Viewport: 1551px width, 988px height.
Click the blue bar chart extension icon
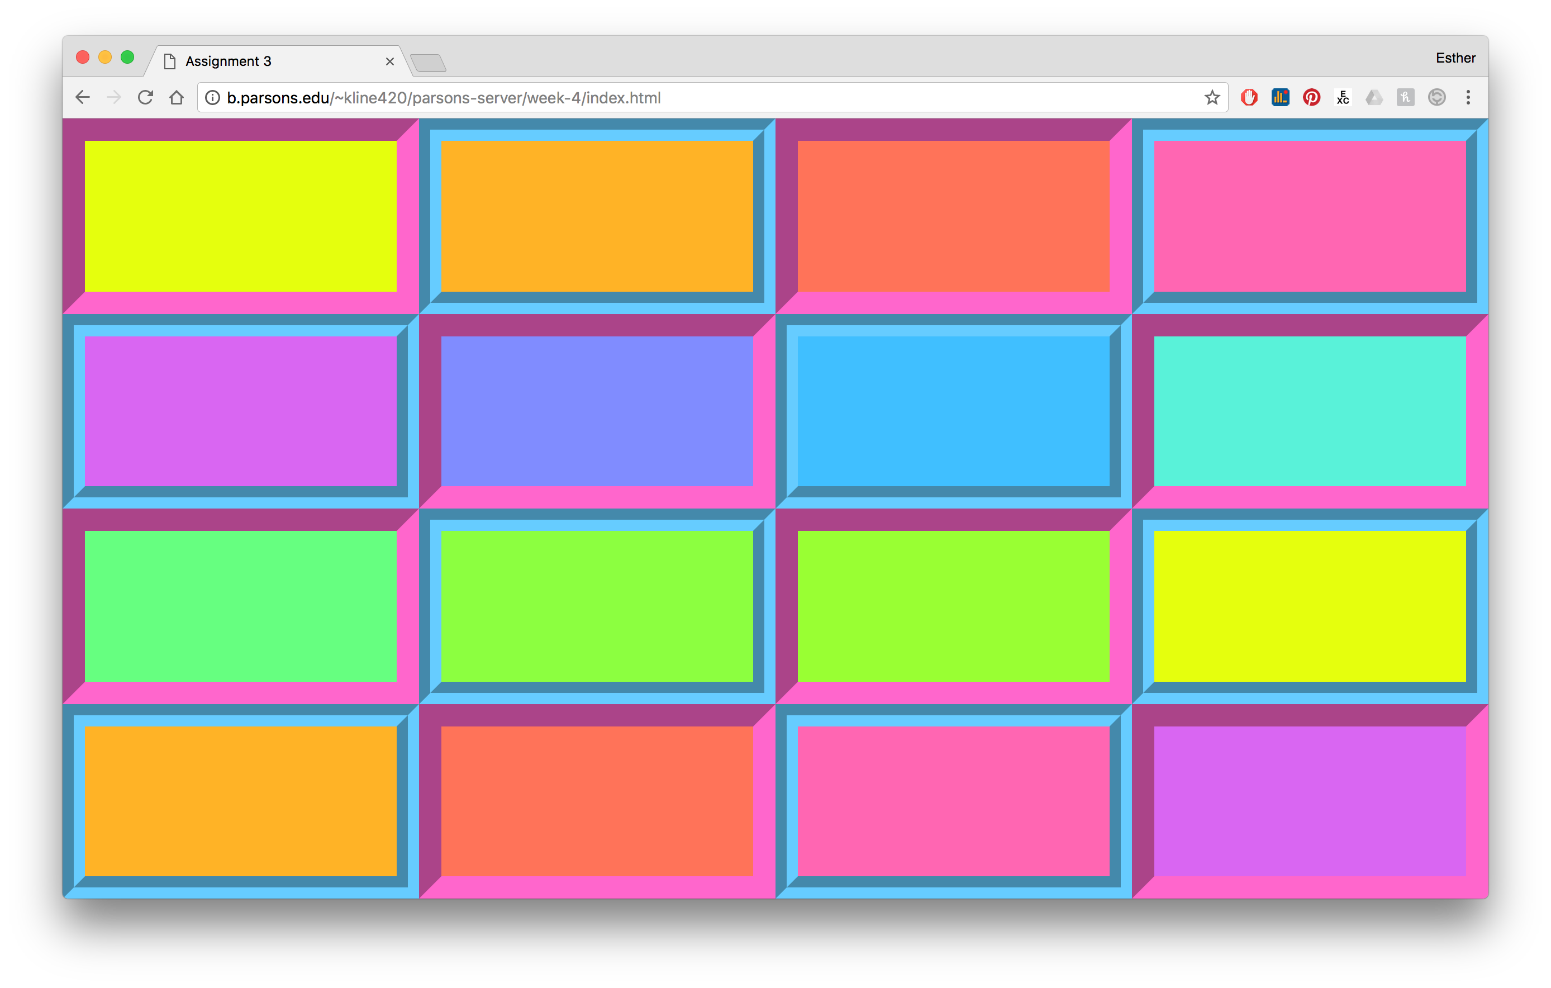click(1280, 97)
